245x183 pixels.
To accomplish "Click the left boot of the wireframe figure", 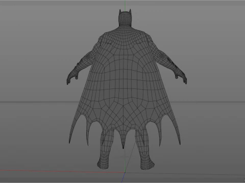I will point(103,163).
